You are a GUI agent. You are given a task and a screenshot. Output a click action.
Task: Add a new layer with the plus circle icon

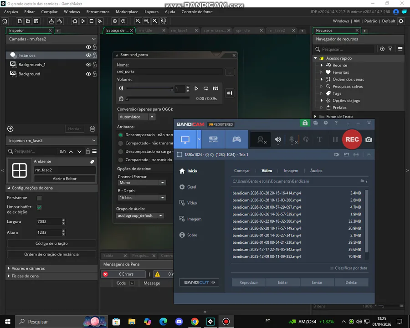[x=10, y=128]
